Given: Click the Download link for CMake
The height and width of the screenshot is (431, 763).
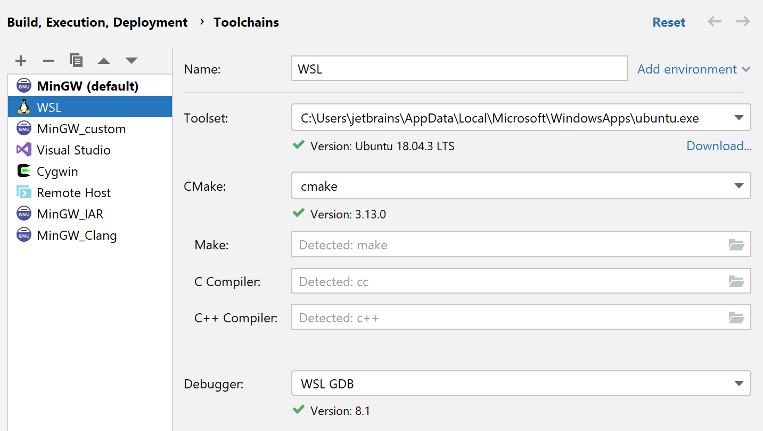Looking at the screenshot, I should 719,145.
